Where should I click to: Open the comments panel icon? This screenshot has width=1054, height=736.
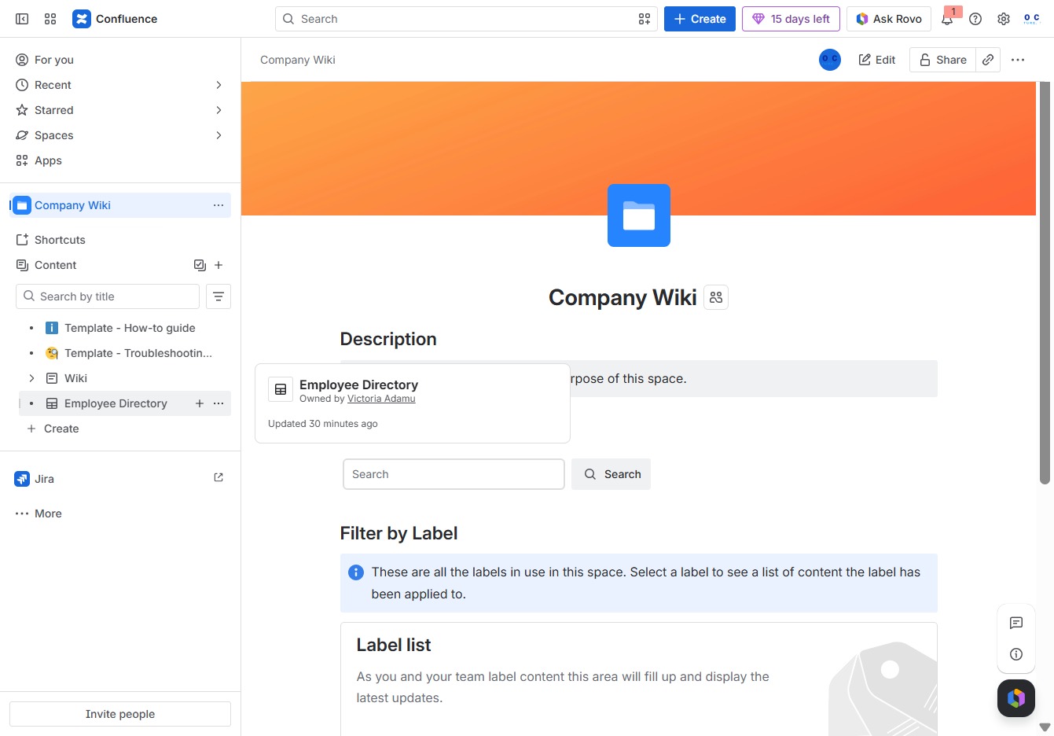(x=1016, y=623)
